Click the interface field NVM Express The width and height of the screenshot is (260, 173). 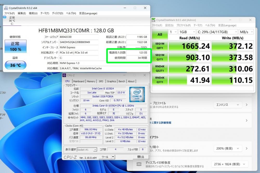coord(79,47)
